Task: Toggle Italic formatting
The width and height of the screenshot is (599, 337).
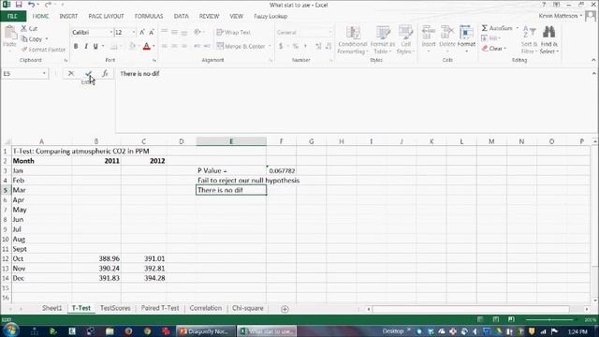Action: [86, 46]
